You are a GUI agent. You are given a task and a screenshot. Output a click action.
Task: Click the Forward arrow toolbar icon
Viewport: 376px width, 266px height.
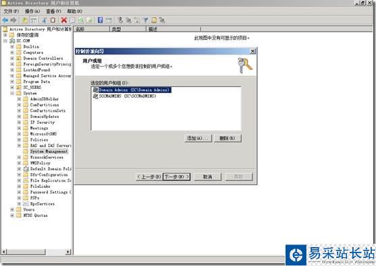pyautogui.click(x=14, y=20)
